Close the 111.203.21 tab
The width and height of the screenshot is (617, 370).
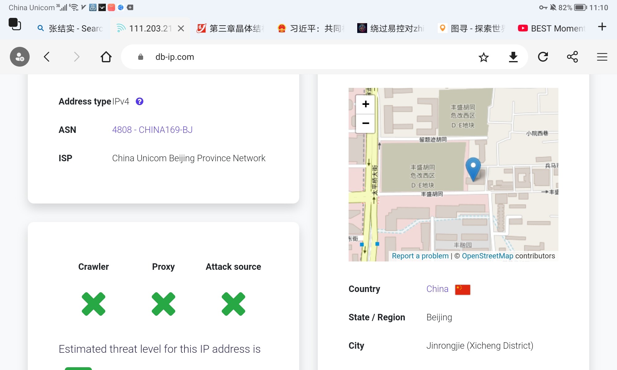[x=181, y=28]
